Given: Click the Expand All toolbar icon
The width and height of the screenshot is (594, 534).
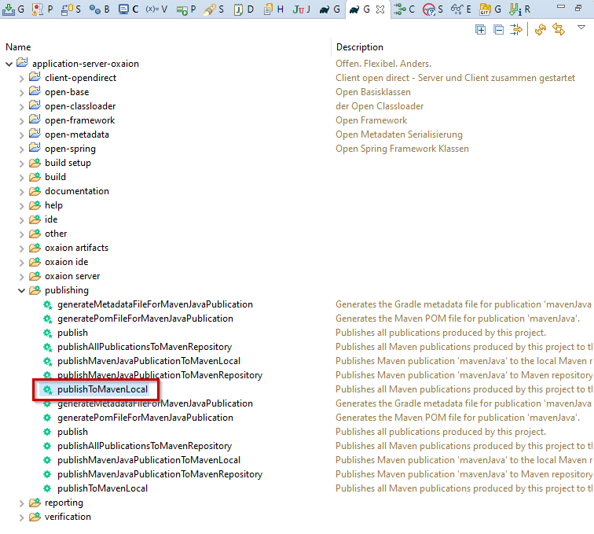Looking at the screenshot, I should point(481,29).
